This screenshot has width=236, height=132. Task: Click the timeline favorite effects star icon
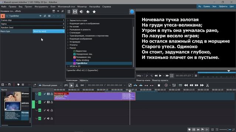[x=159, y=85]
